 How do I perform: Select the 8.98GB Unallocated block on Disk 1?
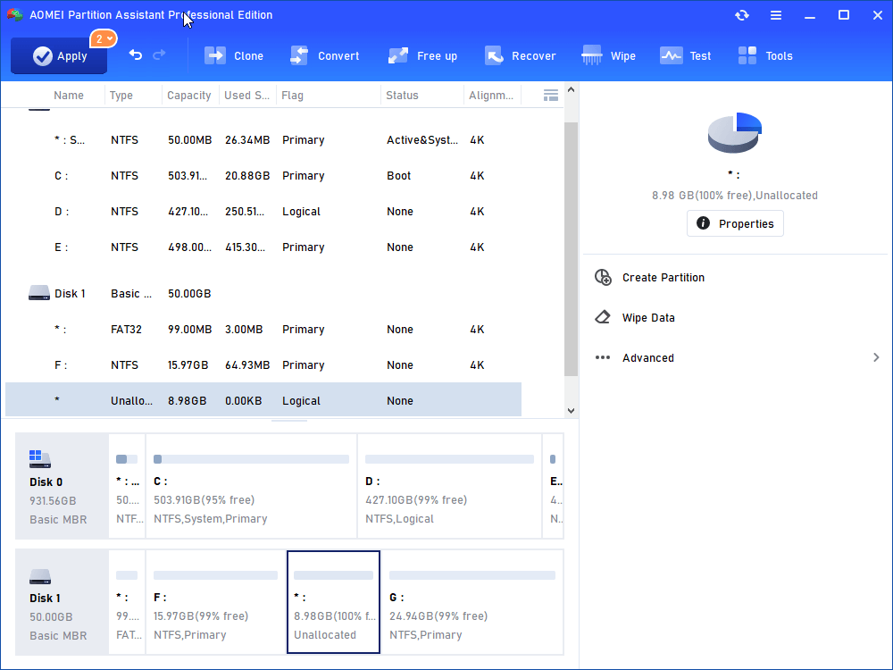pos(333,602)
